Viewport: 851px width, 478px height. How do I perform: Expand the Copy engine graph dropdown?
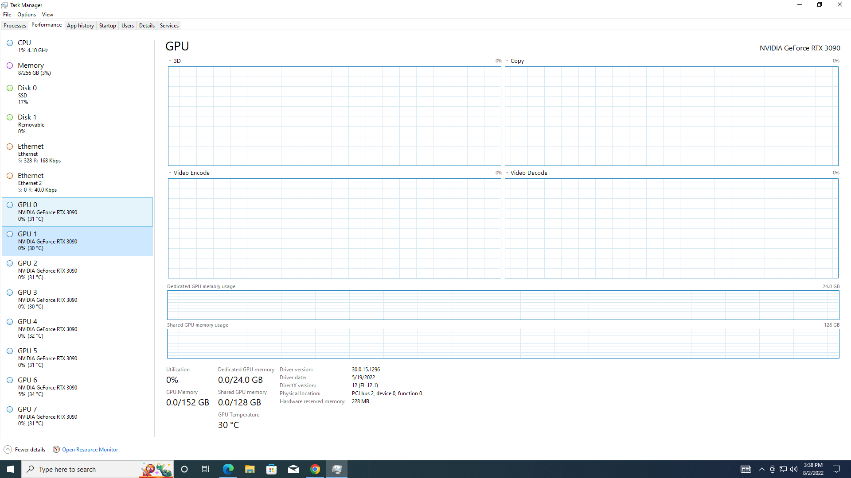[x=507, y=61]
